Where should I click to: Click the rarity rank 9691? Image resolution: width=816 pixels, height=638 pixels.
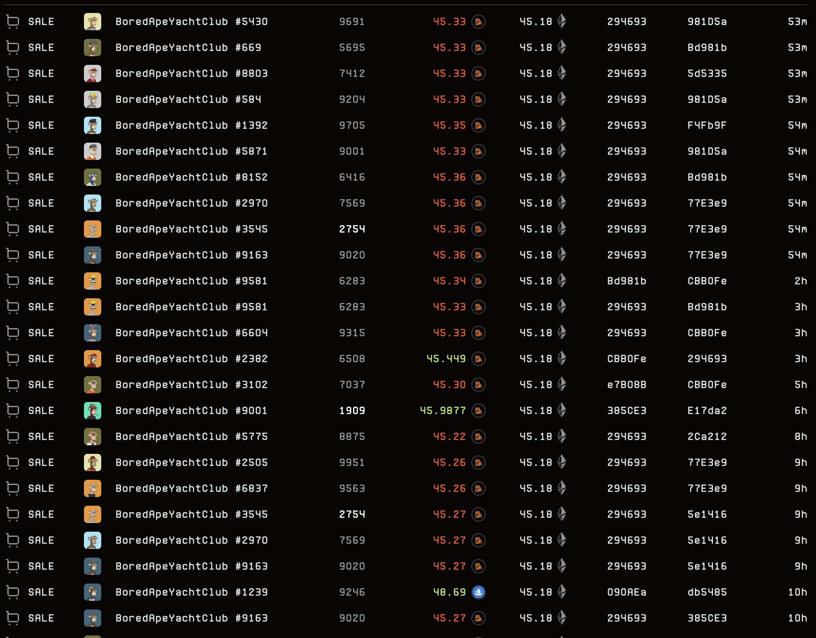pyautogui.click(x=352, y=22)
